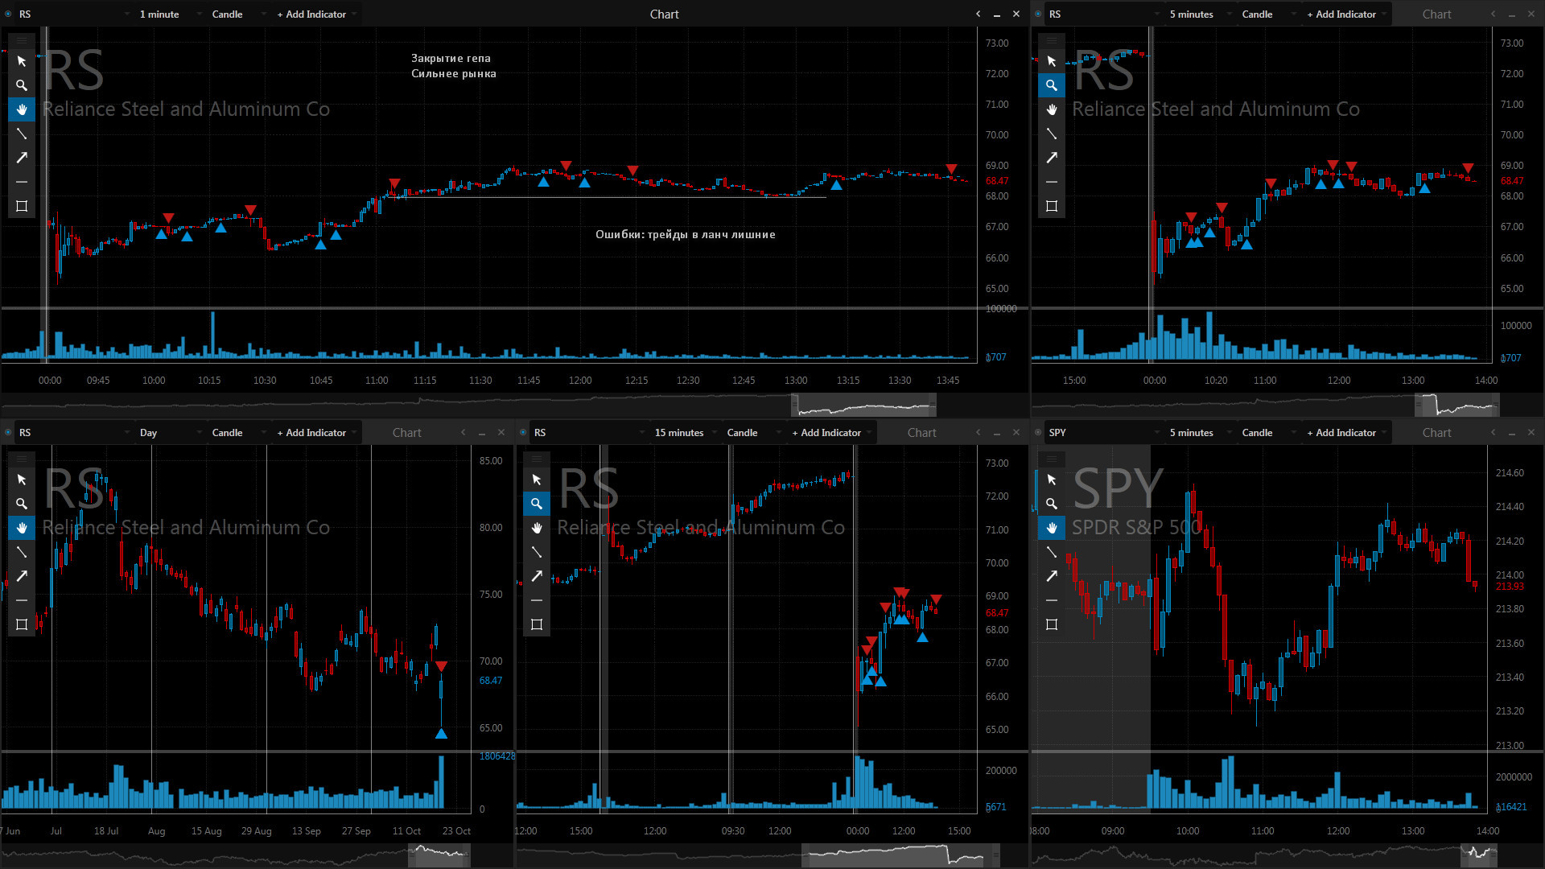Click Chart title tab of SPY panel
Viewport: 1545px width, 869px height.
(x=1437, y=432)
